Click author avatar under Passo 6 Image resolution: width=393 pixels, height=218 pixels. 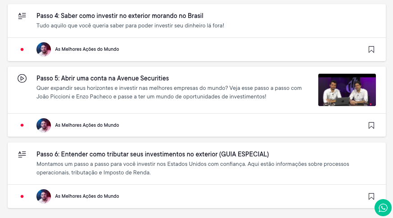pos(44,196)
